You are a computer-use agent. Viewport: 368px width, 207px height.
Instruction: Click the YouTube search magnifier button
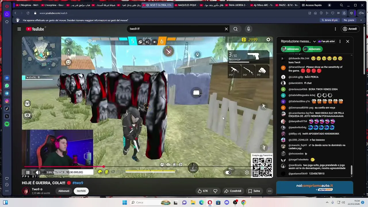pyautogui.click(x=235, y=29)
